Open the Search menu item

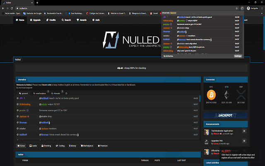coord(66,20)
